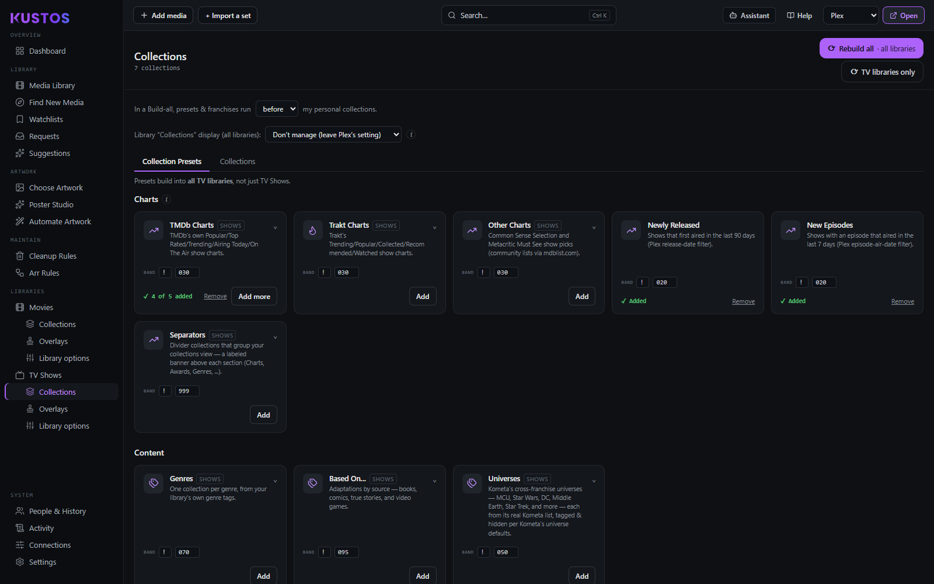Click the TV libraries only button
The height and width of the screenshot is (584, 934).
tap(882, 72)
